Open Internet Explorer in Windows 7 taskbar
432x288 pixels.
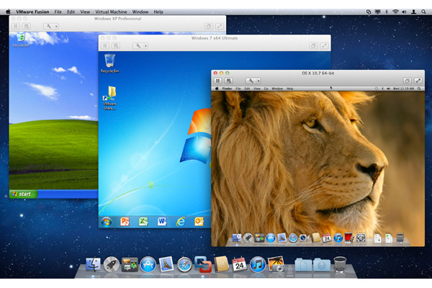pos(181,221)
